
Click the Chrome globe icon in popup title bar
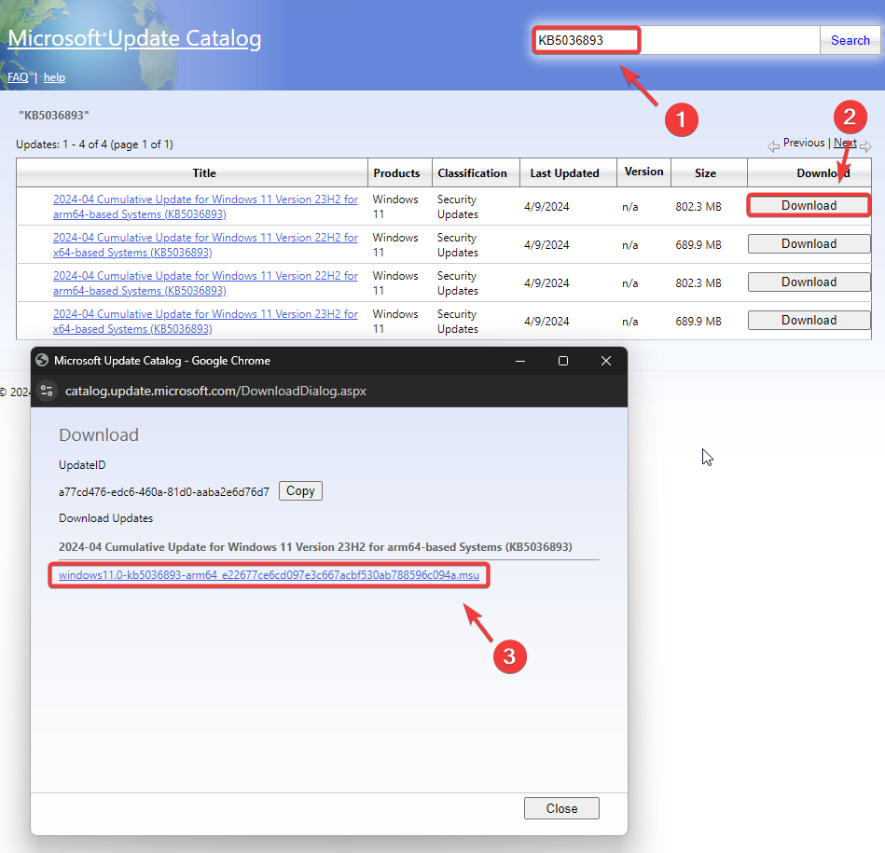tap(42, 361)
